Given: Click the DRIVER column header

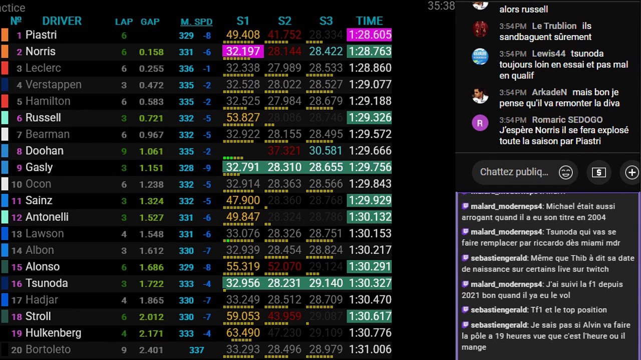Looking at the screenshot, I should point(62,21).
